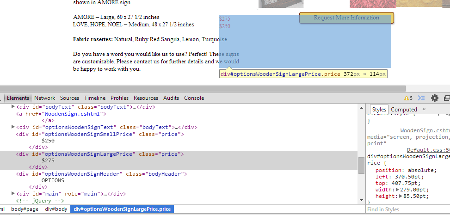The image size is (450, 215).
Task: Open the Network panel
Action: pyautogui.click(x=44, y=98)
